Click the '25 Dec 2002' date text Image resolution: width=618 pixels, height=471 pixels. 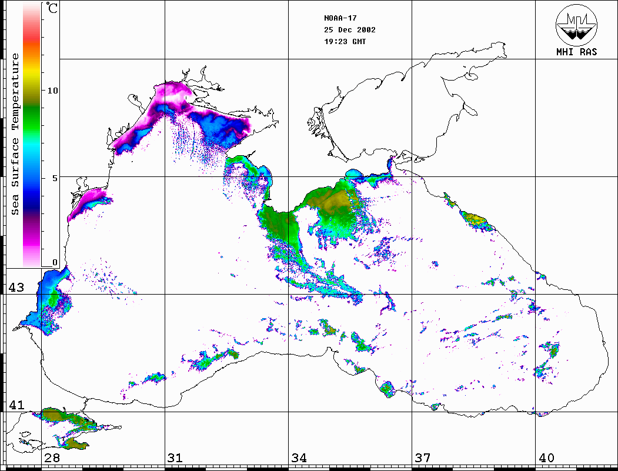[x=350, y=30]
